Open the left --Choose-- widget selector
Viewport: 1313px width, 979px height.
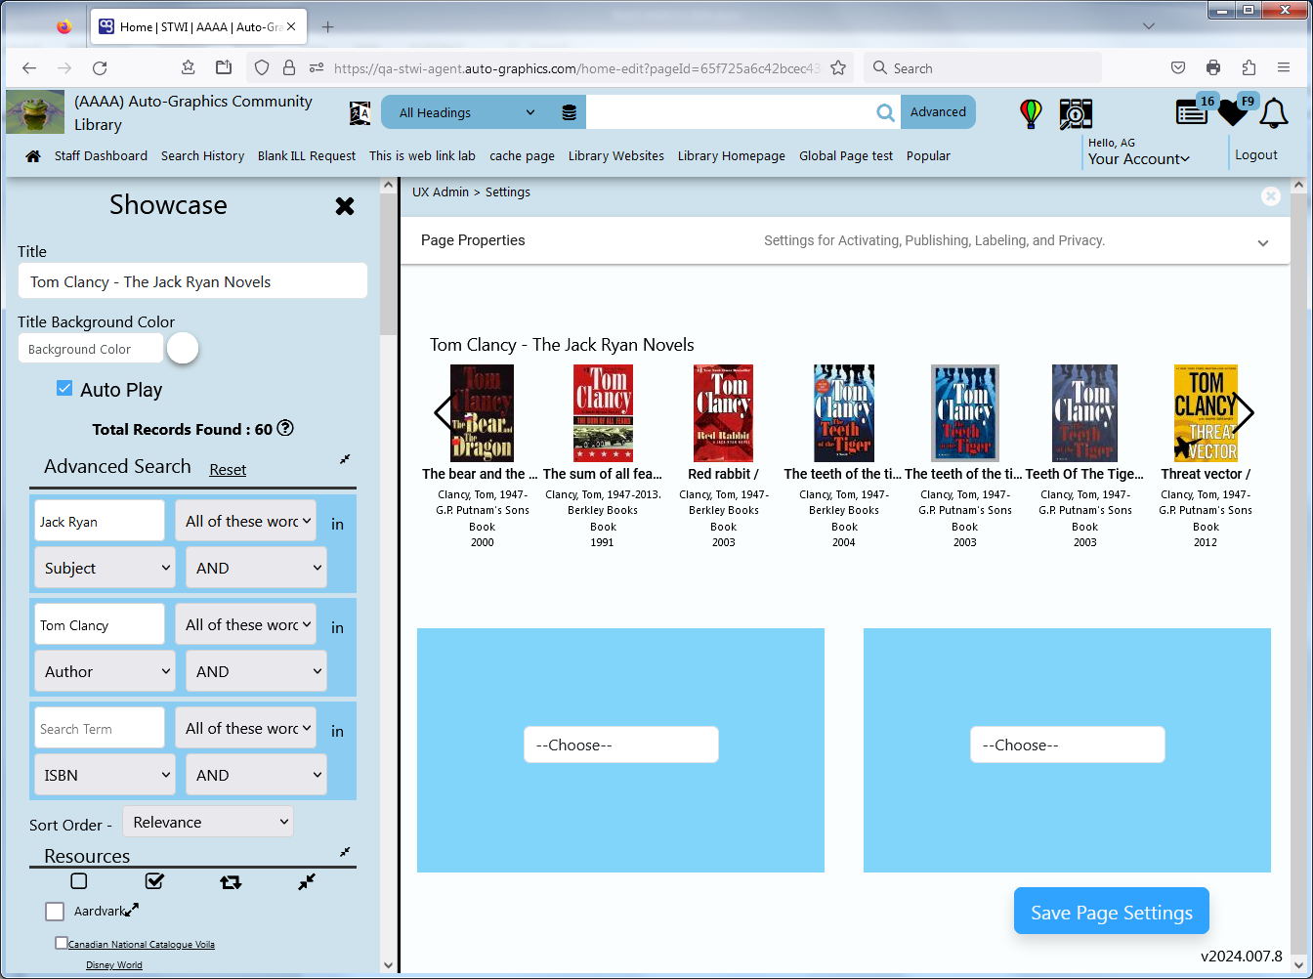point(621,745)
